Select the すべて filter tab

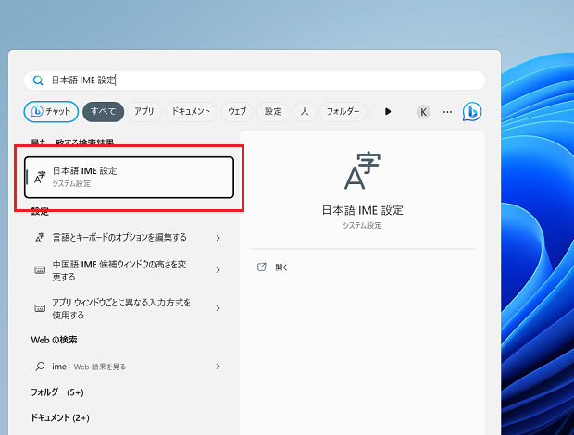pos(104,112)
